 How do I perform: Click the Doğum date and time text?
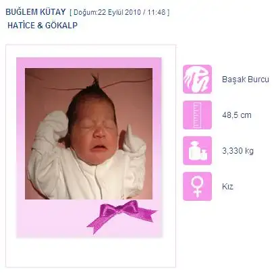click(119, 12)
